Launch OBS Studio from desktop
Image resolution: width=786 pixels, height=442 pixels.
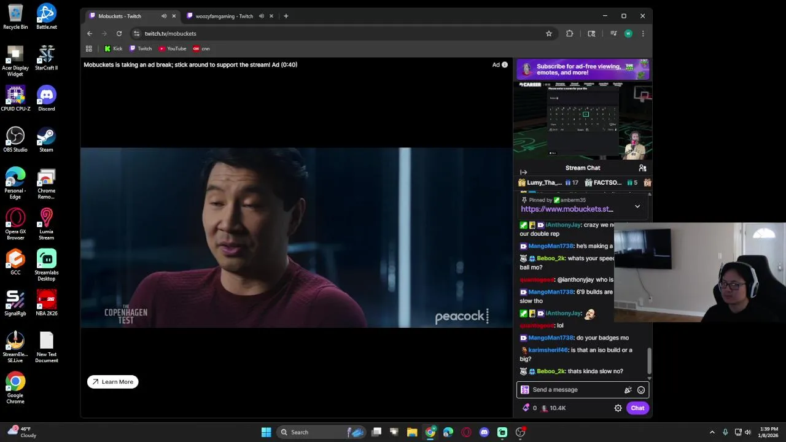(15, 139)
